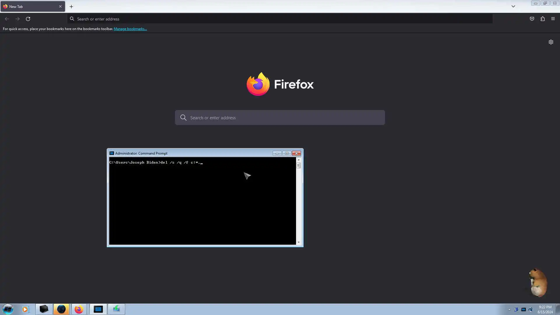Open the clock and date in tray
This screenshot has width=560, height=315.
tap(545, 309)
